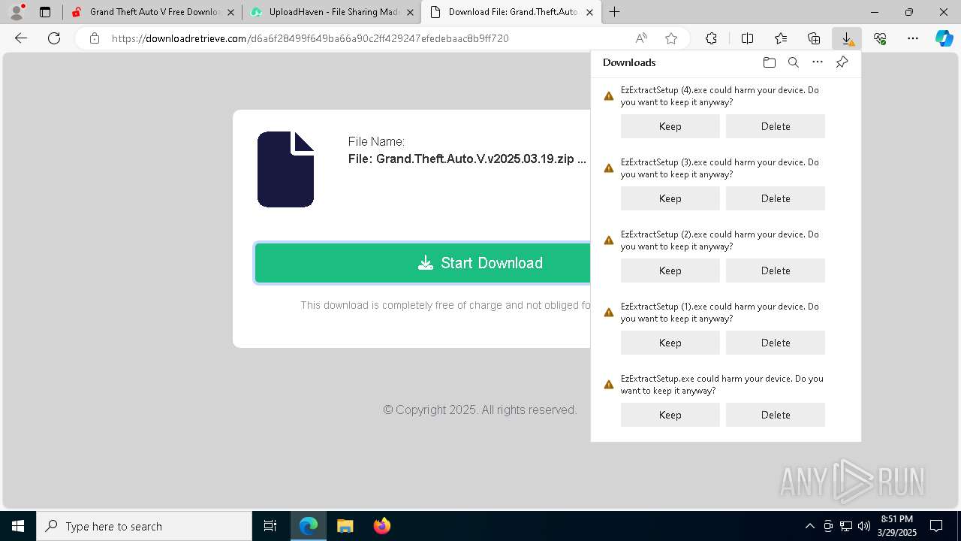
Task: Click the green Start Download button
Action: point(423,263)
